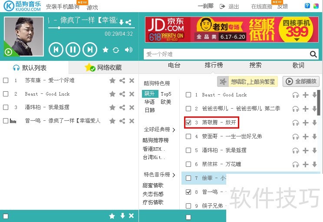This screenshot has width=323, height=222.
Task: Check the box for 蔡依林 - 万花瞳
Action: pyautogui.click(x=188, y=164)
